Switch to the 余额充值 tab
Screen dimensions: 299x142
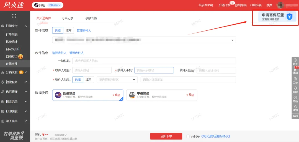[x=91, y=18]
